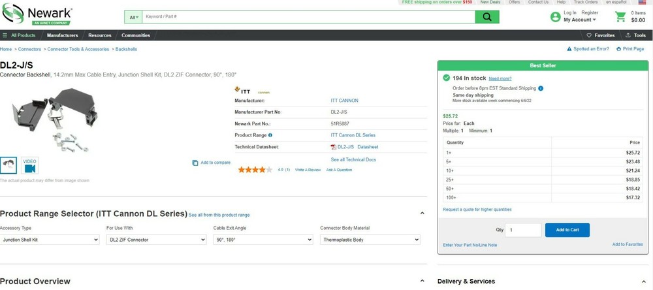Play the product VIDEO thumbnail
The width and height of the screenshot is (653, 290).
29,165
